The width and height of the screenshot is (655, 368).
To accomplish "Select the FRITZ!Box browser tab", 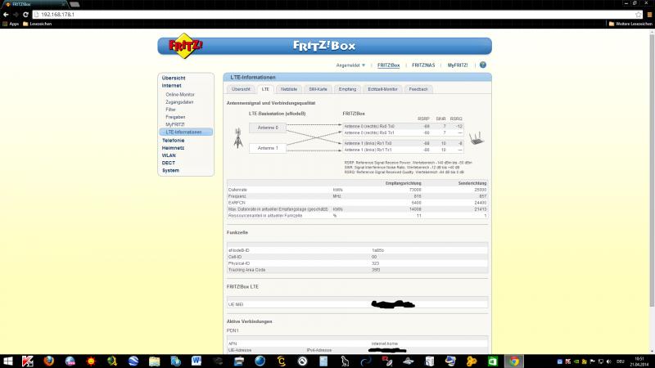I will [x=34, y=4].
